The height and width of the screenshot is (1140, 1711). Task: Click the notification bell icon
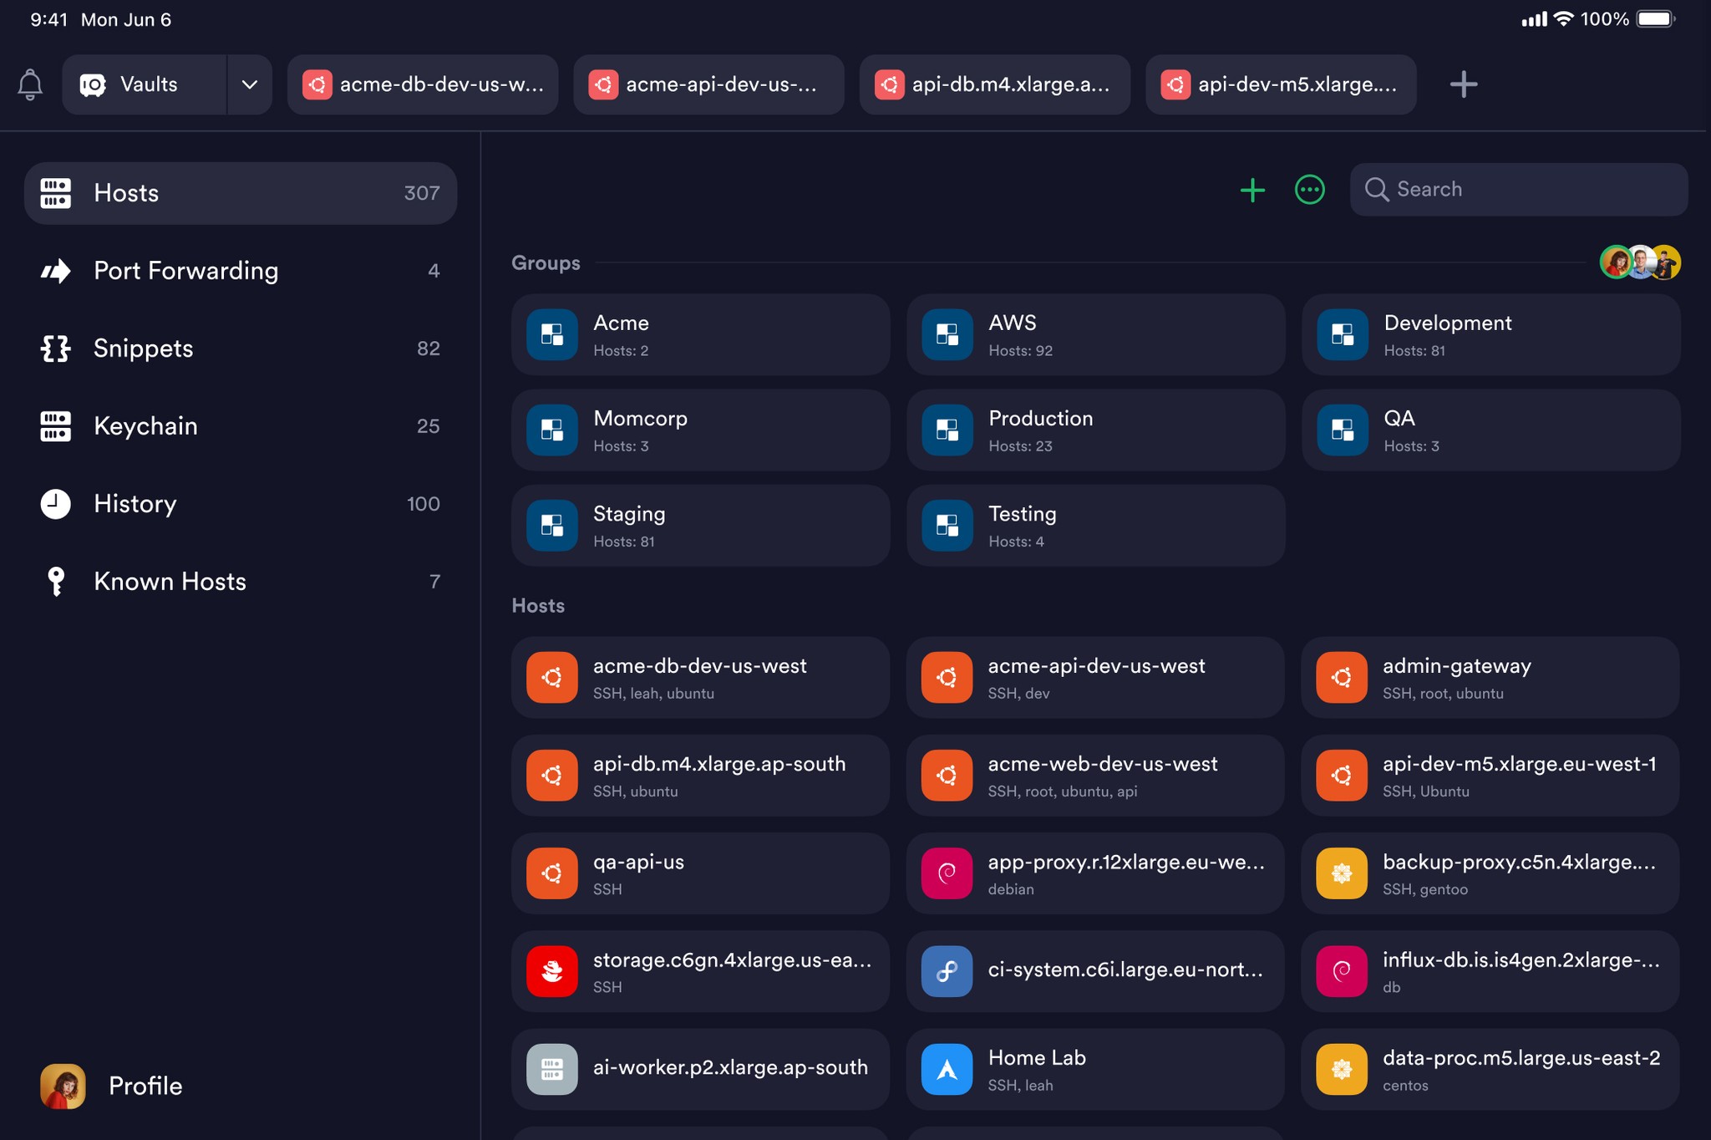pyautogui.click(x=30, y=84)
